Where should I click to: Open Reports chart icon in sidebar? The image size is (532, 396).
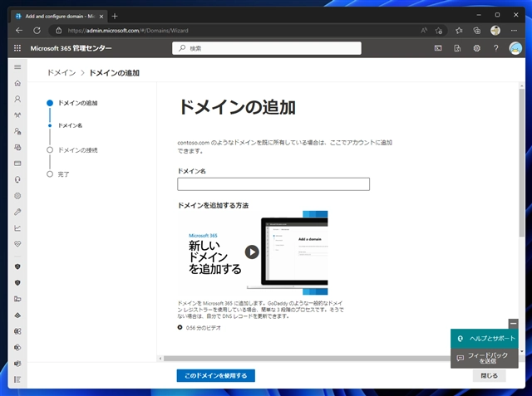17,228
